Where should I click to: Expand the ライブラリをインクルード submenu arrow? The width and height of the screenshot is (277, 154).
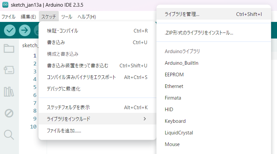(144, 119)
